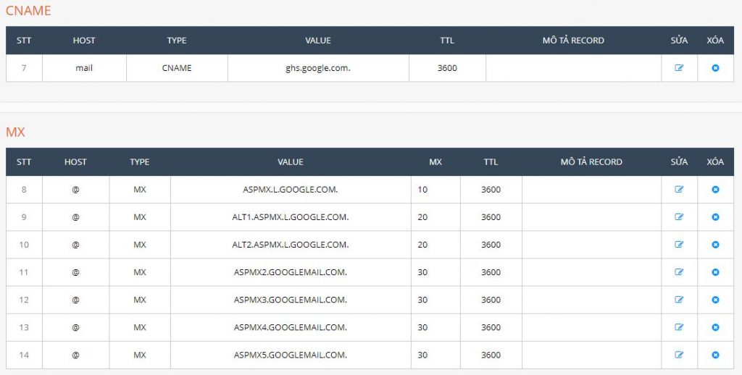742x375 pixels.
Task: Click priority 20 of ALT1.ASPMX.L.GOOGLE.COM. row
Action: 422,217
